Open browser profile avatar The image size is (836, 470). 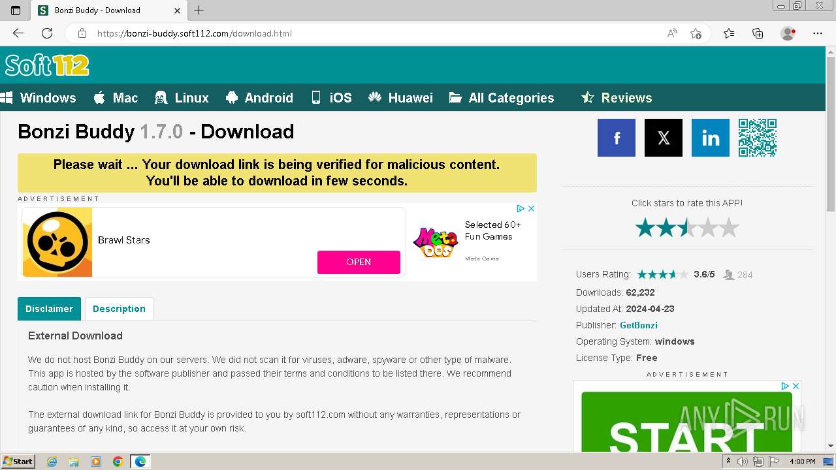788,33
